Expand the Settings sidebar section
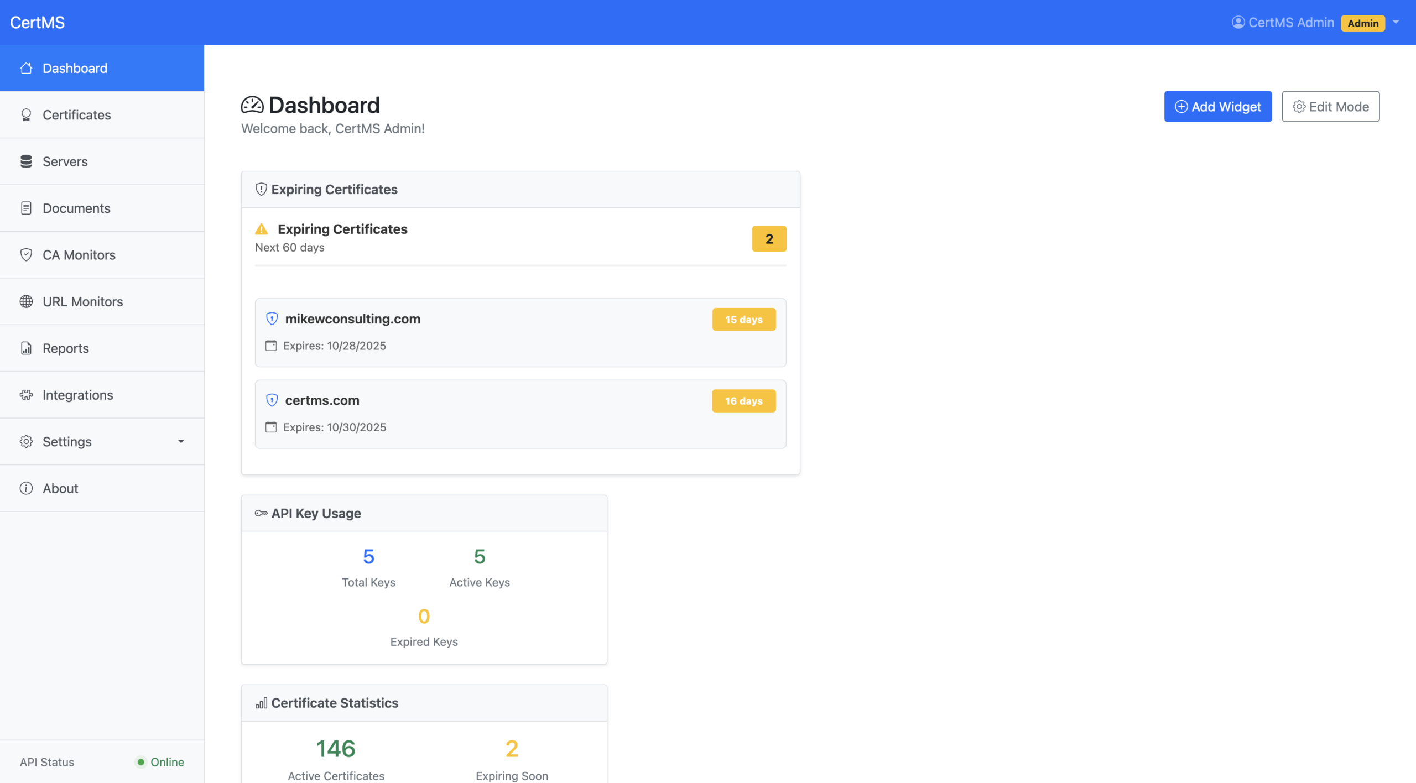This screenshot has height=783, width=1416. [x=103, y=441]
